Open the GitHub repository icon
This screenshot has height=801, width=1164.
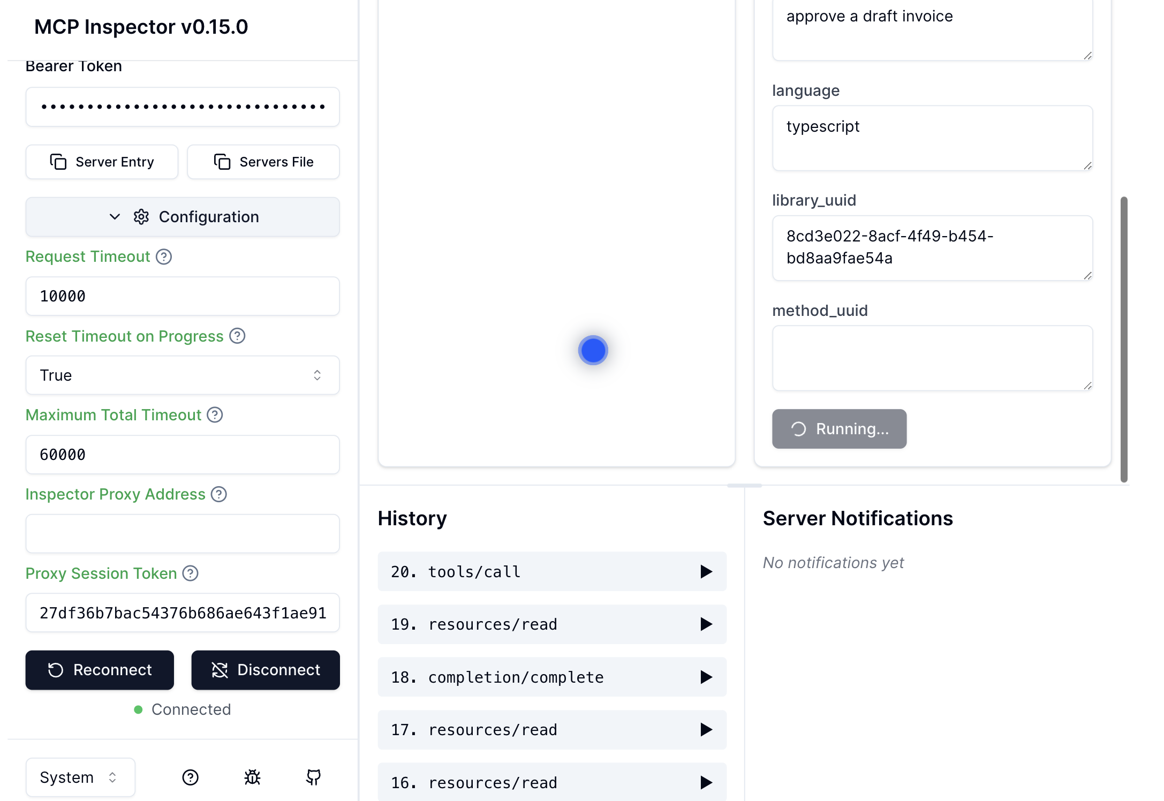click(x=314, y=777)
